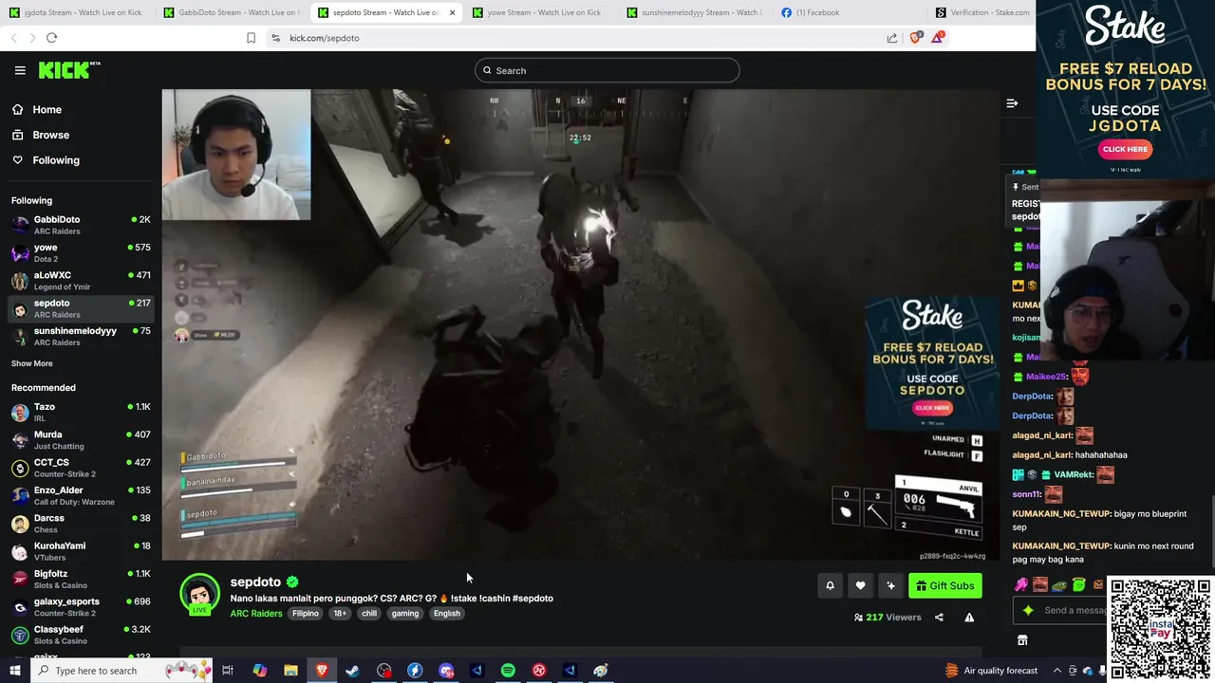
Task: Select the Filipino tag
Action: point(306,614)
